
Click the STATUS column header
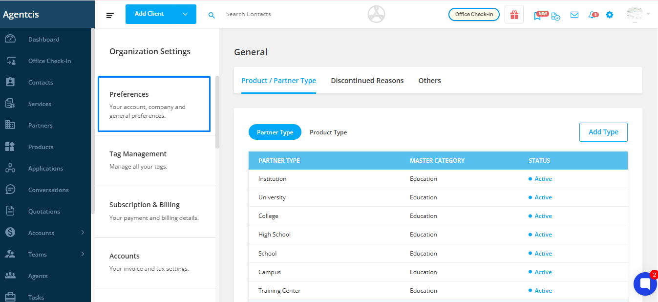[x=539, y=161]
